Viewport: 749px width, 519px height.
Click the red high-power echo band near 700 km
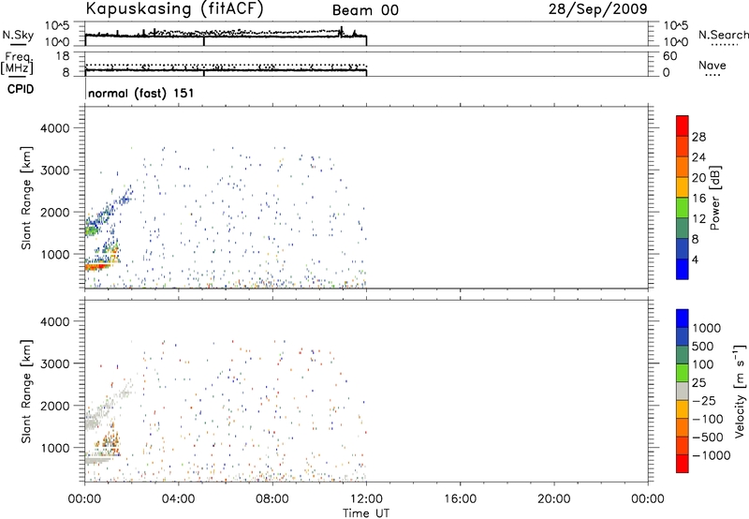(x=98, y=266)
